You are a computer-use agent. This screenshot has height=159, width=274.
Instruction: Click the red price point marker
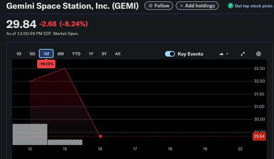(x=101, y=136)
